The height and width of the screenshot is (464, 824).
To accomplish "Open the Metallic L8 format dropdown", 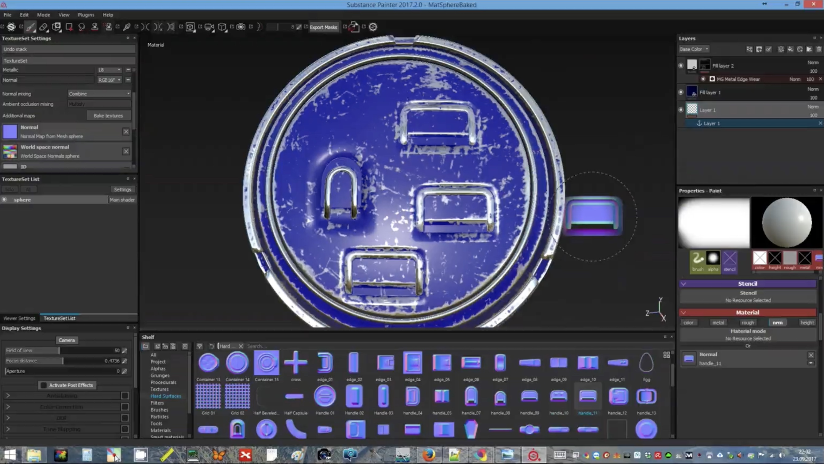I will 110,70.
